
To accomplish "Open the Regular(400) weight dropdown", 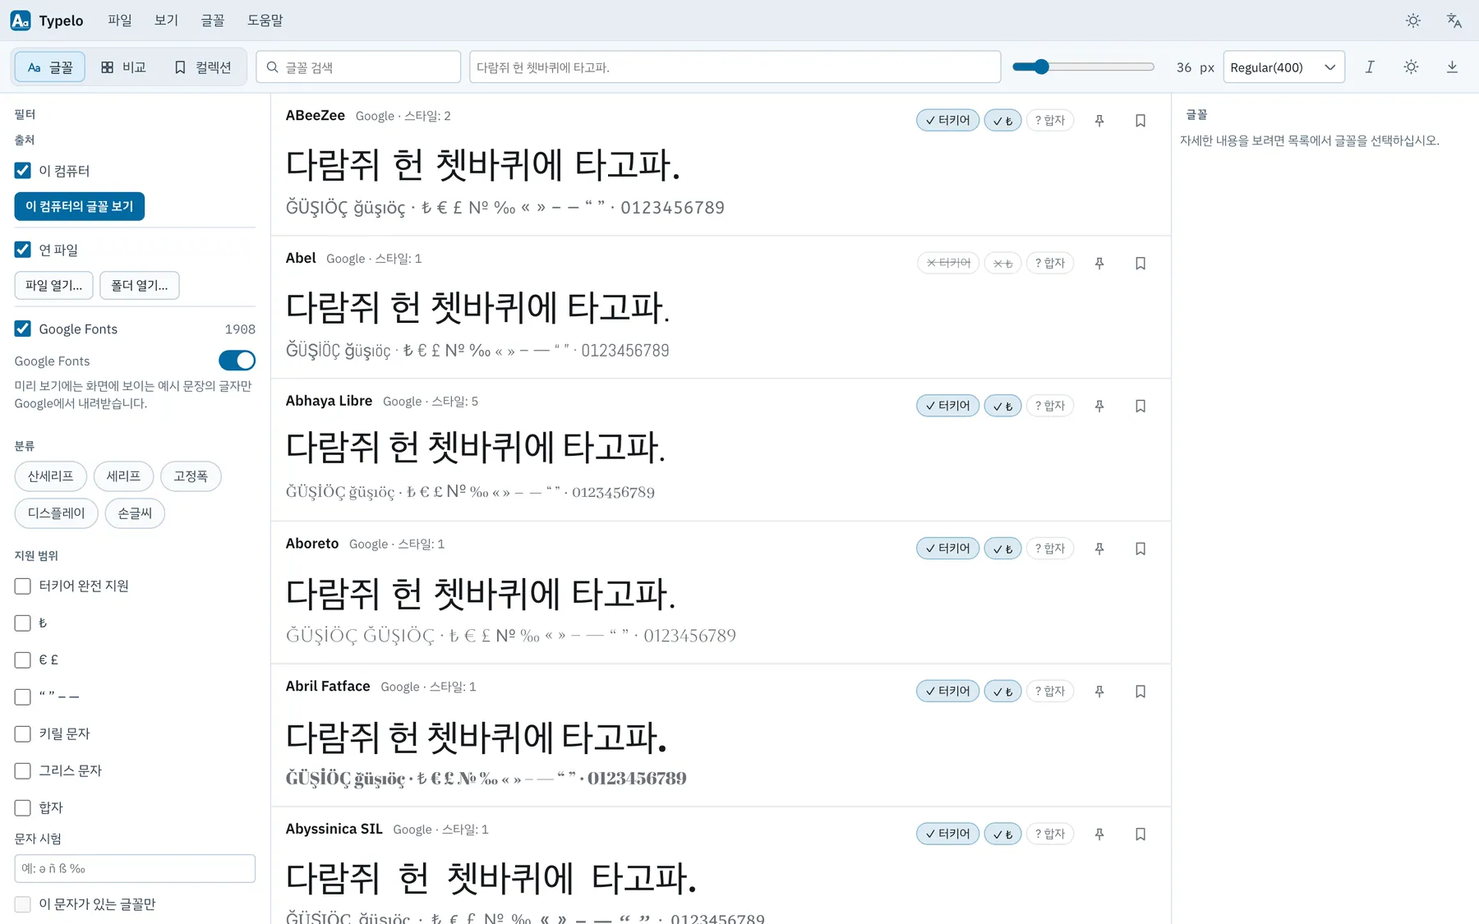I will tap(1283, 67).
